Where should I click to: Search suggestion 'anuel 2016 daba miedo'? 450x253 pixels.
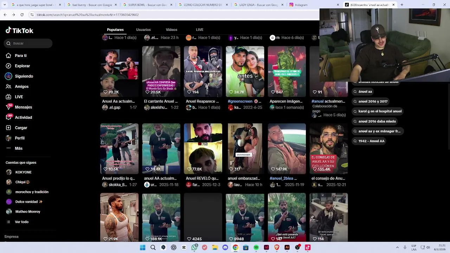tap(374, 121)
